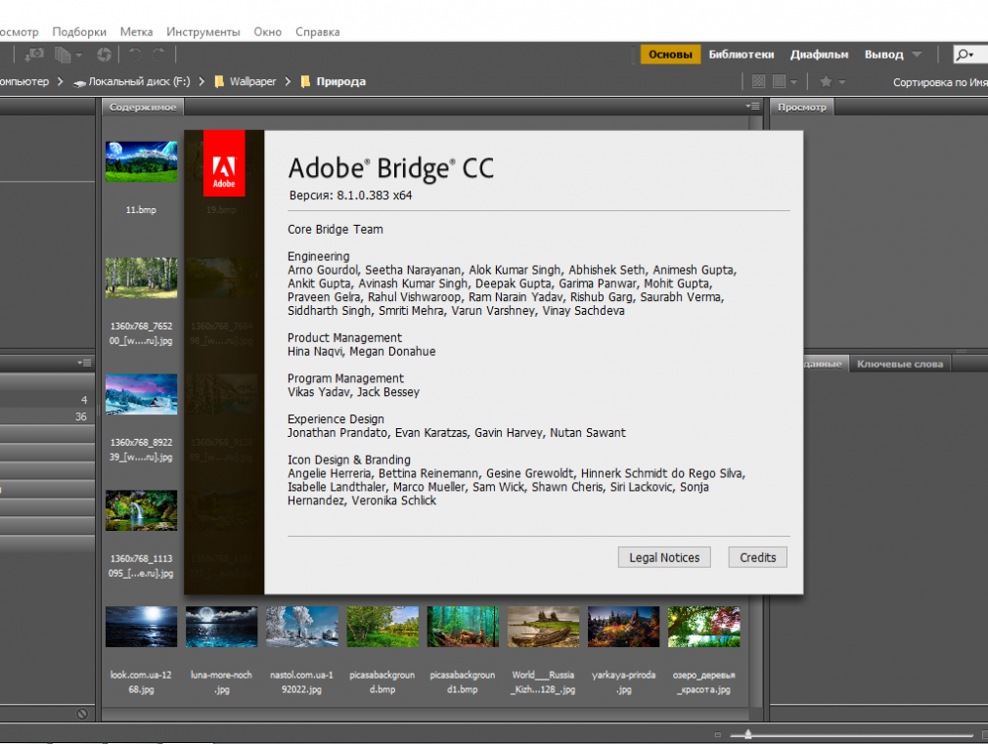Select the Просмотр panel tab
The image size is (988, 744).
click(x=801, y=108)
